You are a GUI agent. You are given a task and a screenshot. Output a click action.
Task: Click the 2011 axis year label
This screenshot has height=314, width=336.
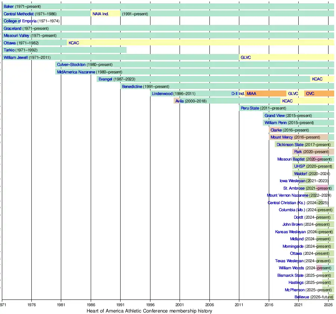239,305
